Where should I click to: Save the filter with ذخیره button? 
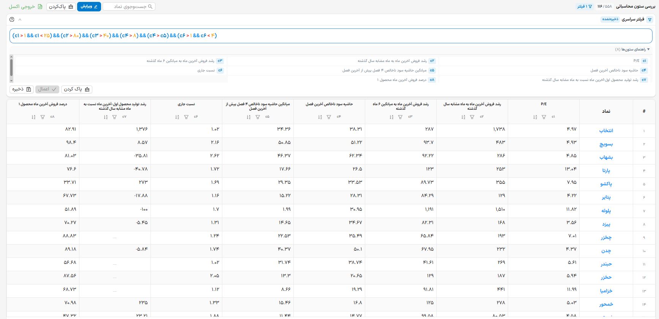tap(22, 89)
